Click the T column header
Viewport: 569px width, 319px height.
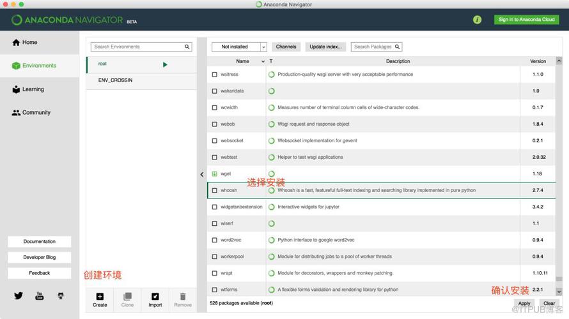(271, 61)
